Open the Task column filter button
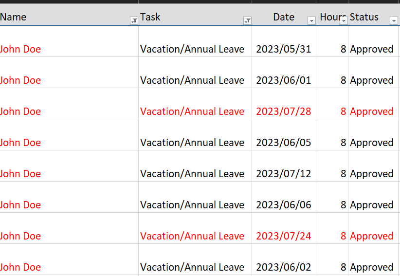This screenshot has height=276, width=400. (247, 20)
